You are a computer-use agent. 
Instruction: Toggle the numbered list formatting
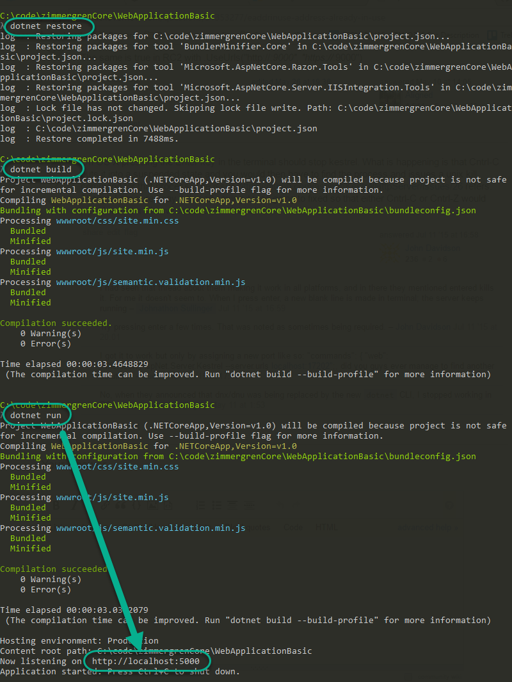[200, 506]
